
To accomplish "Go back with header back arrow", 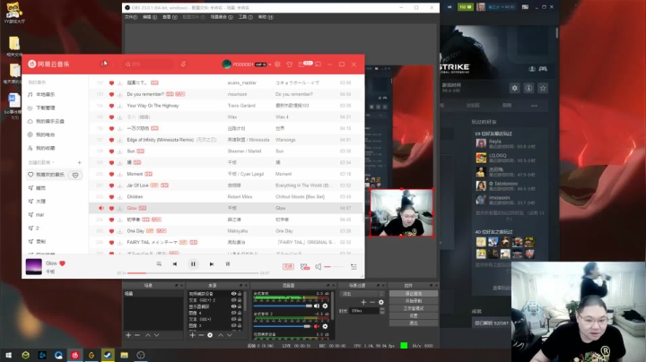I will click(103, 65).
